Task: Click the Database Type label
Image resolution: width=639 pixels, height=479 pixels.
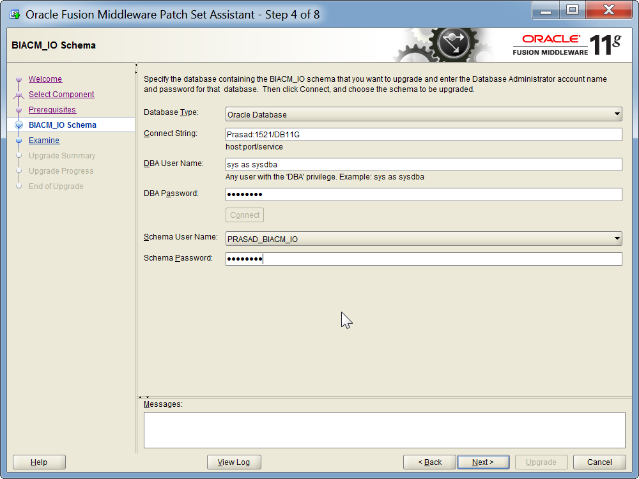Action: [171, 112]
